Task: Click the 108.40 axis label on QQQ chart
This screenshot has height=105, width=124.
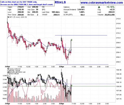Action: (x=119, y=70)
